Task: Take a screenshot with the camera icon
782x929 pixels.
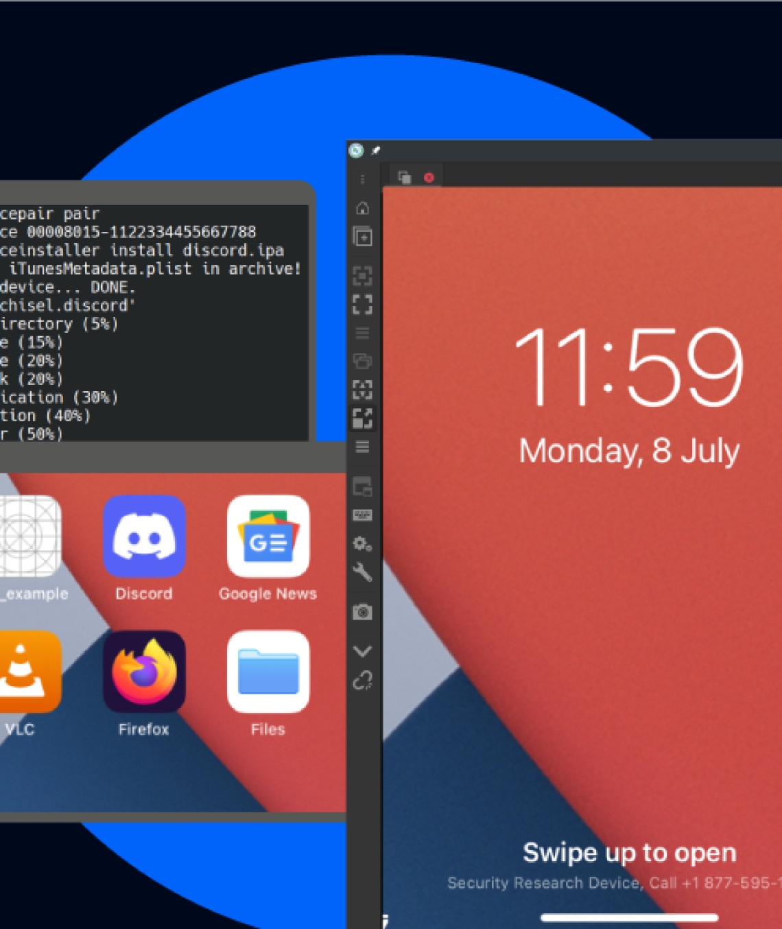Action: pyautogui.click(x=362, y=611)
